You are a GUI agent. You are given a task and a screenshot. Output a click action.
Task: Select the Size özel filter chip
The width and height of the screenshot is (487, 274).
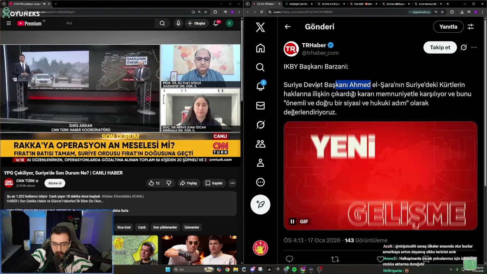point(124,227)
